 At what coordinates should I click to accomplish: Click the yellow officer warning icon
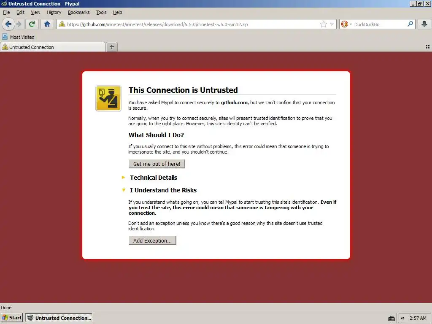point(108,98)
